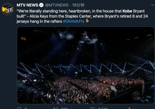Click the reply count number 7
155x109 pixels.
click(x=25, y=108)
